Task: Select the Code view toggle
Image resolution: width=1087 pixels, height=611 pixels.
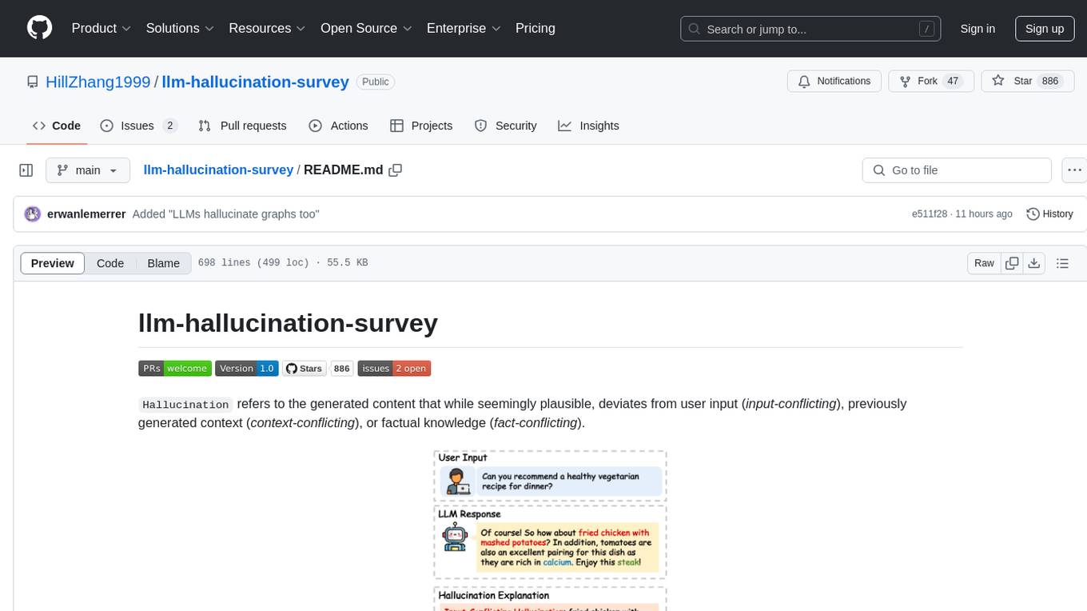Action: pos(110,263)
